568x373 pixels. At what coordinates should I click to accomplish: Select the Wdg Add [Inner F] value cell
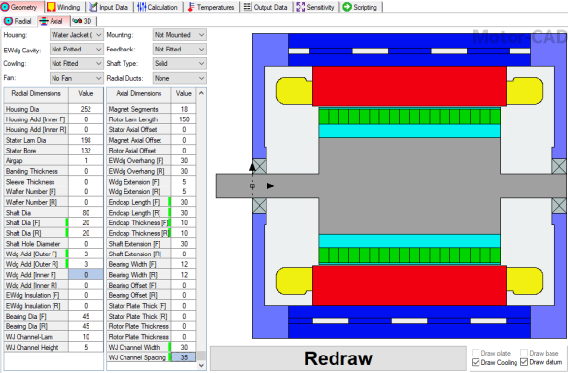(86, 275)
